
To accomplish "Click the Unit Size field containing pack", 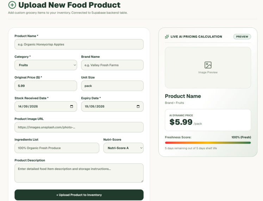I will (x=112, y=86).
